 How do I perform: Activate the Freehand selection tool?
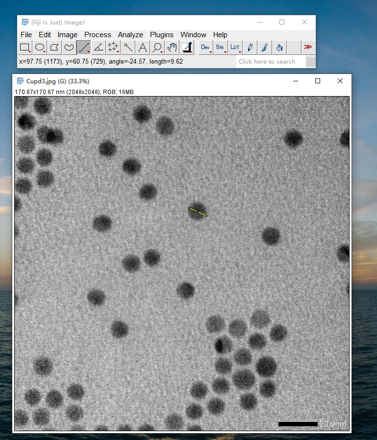(x=69, y=48)
